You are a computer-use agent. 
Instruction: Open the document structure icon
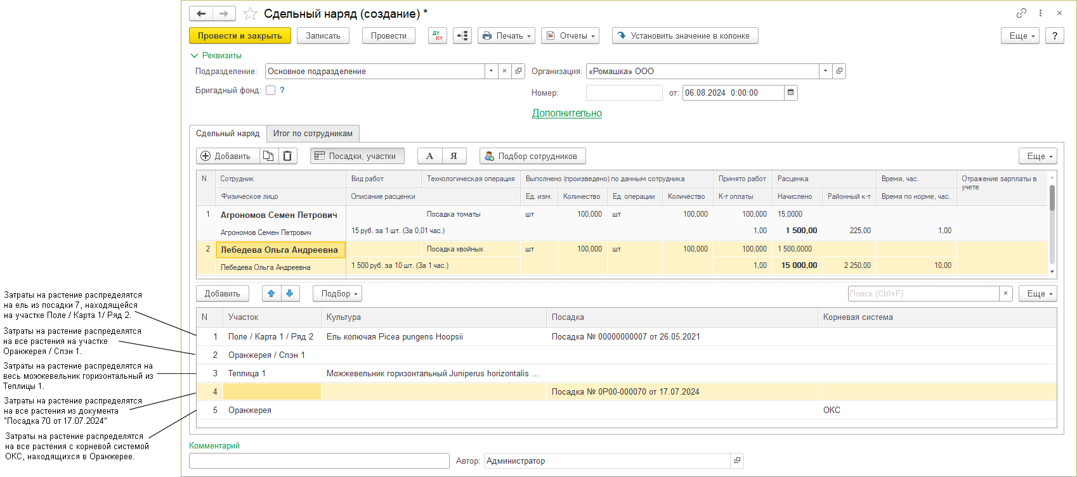(462, 35)
